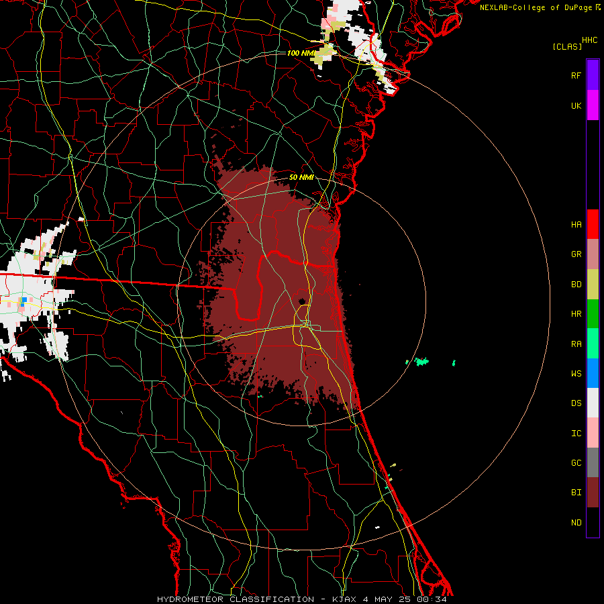Click the HHC product label
Image resolution: width=604 pixels, height=604 pixels.
(x=590, y=40)
